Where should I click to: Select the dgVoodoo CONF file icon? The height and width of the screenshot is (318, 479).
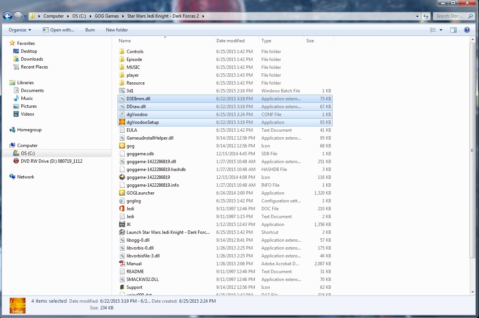coord(122,114)
